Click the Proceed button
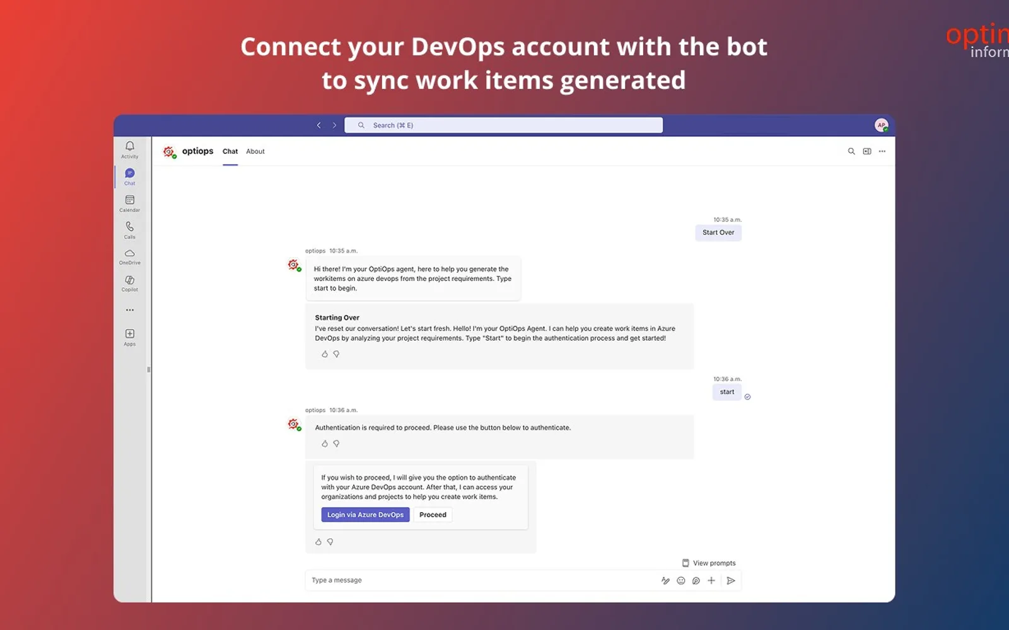Viewport: 1009px width, 630px height. [x=433, y=515]
